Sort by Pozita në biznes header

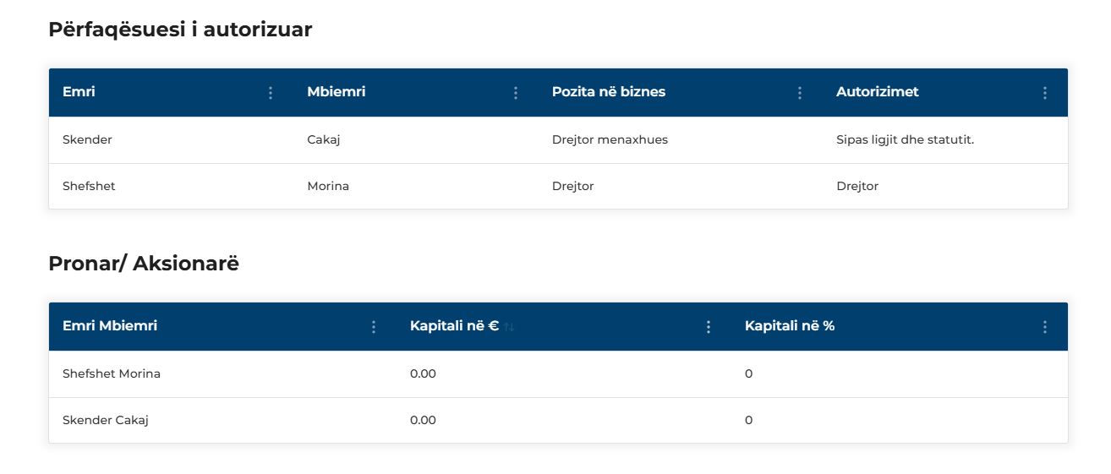click(609, 91)
